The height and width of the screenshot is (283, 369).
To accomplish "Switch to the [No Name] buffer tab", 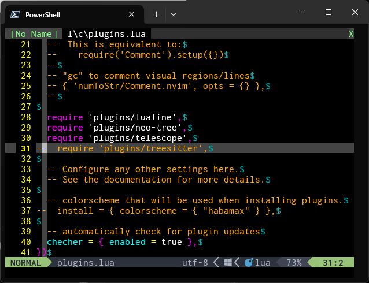I will (x=34, y=34).
